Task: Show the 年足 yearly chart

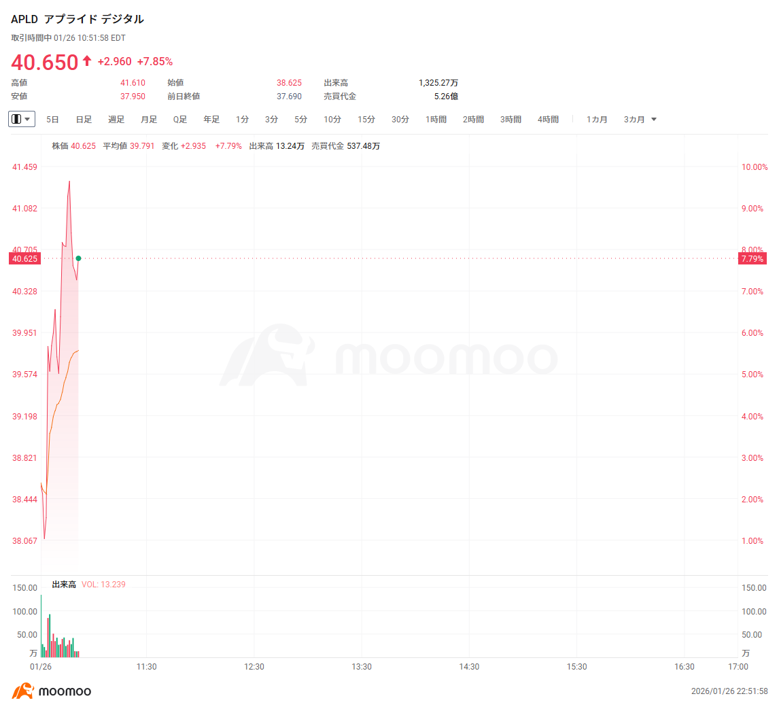Action: pyautogui.click(x=211, y=120)
